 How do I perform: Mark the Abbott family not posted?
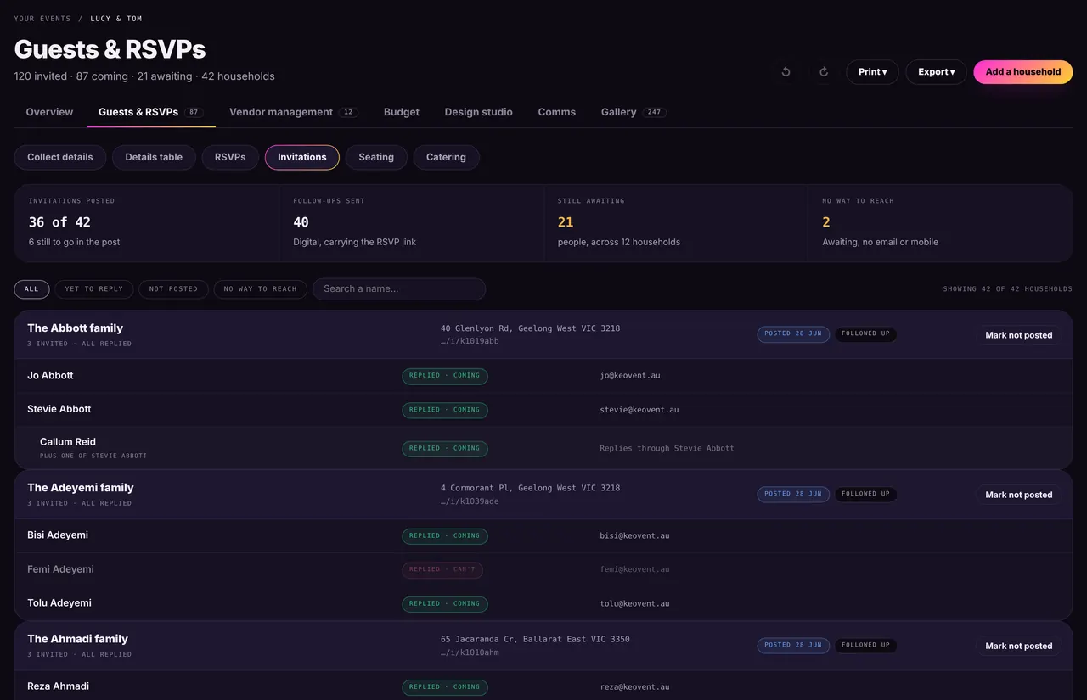click(1018, 335)
